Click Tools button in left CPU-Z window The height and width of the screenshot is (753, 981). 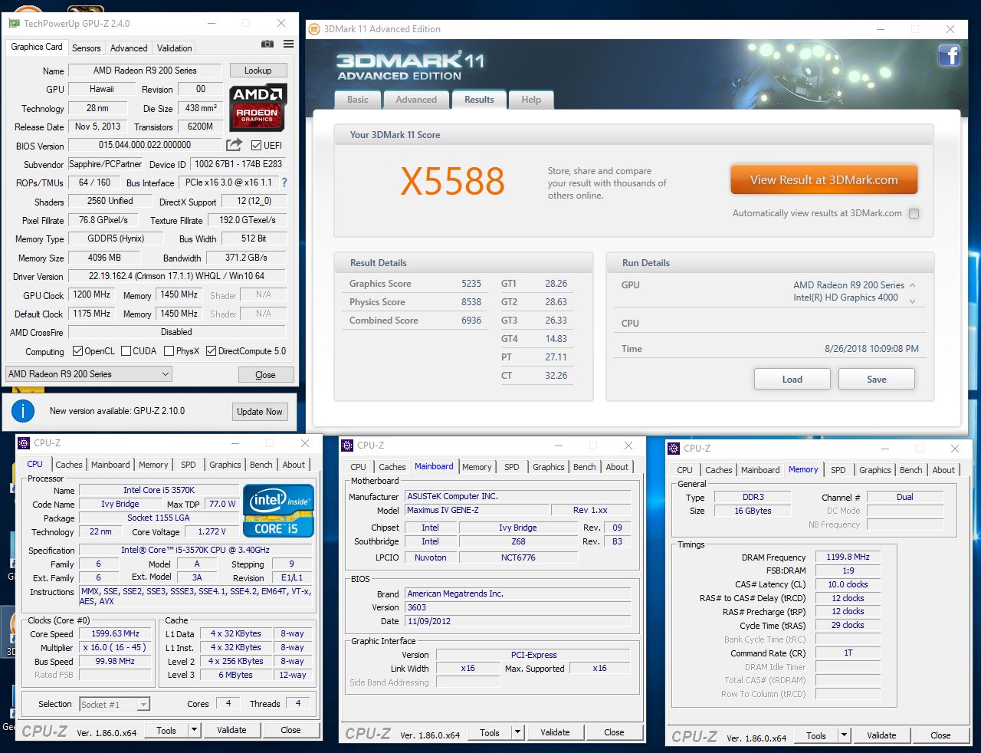click(x=166, y=731)
